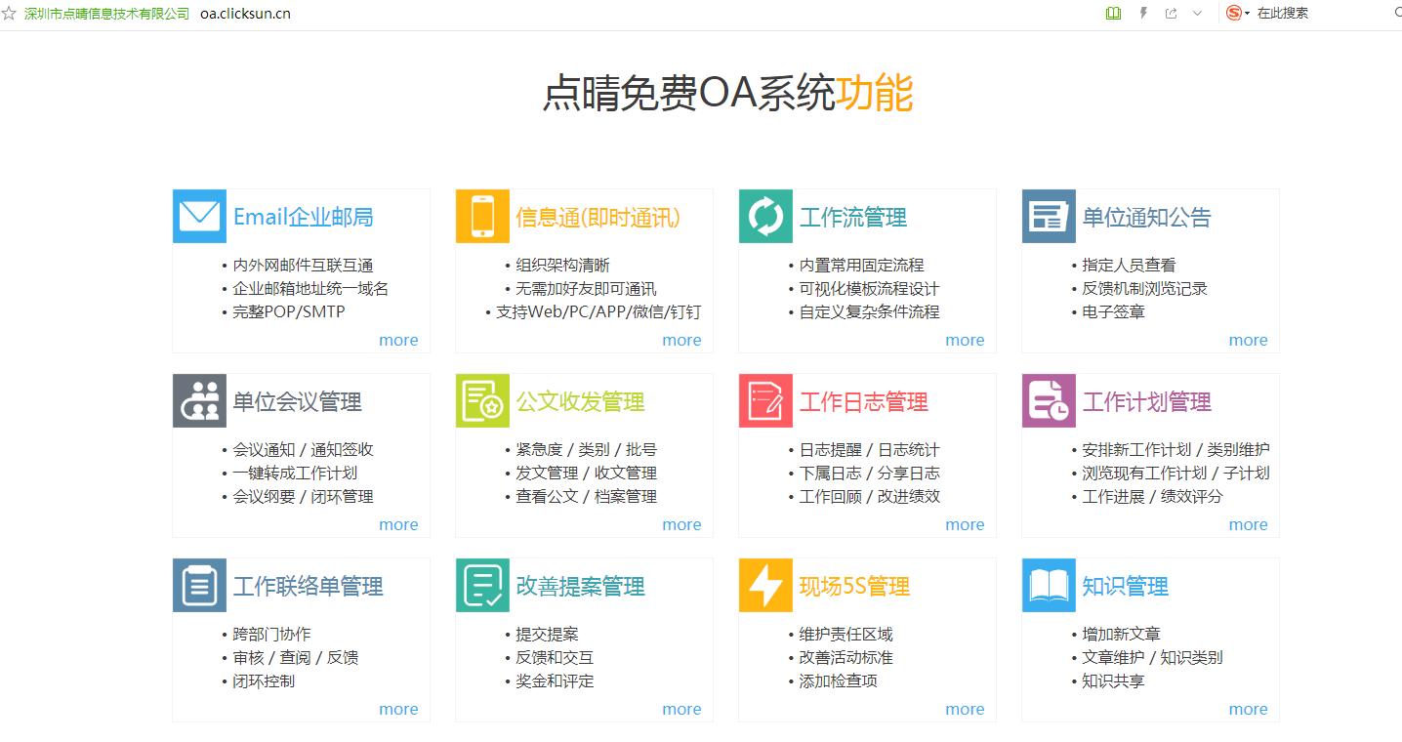Click the 单位会议管理 people icon

tap(198, 400)
